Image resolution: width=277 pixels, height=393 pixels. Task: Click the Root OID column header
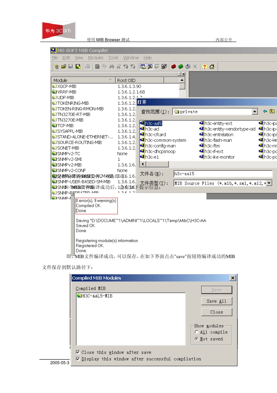point(140,80)
